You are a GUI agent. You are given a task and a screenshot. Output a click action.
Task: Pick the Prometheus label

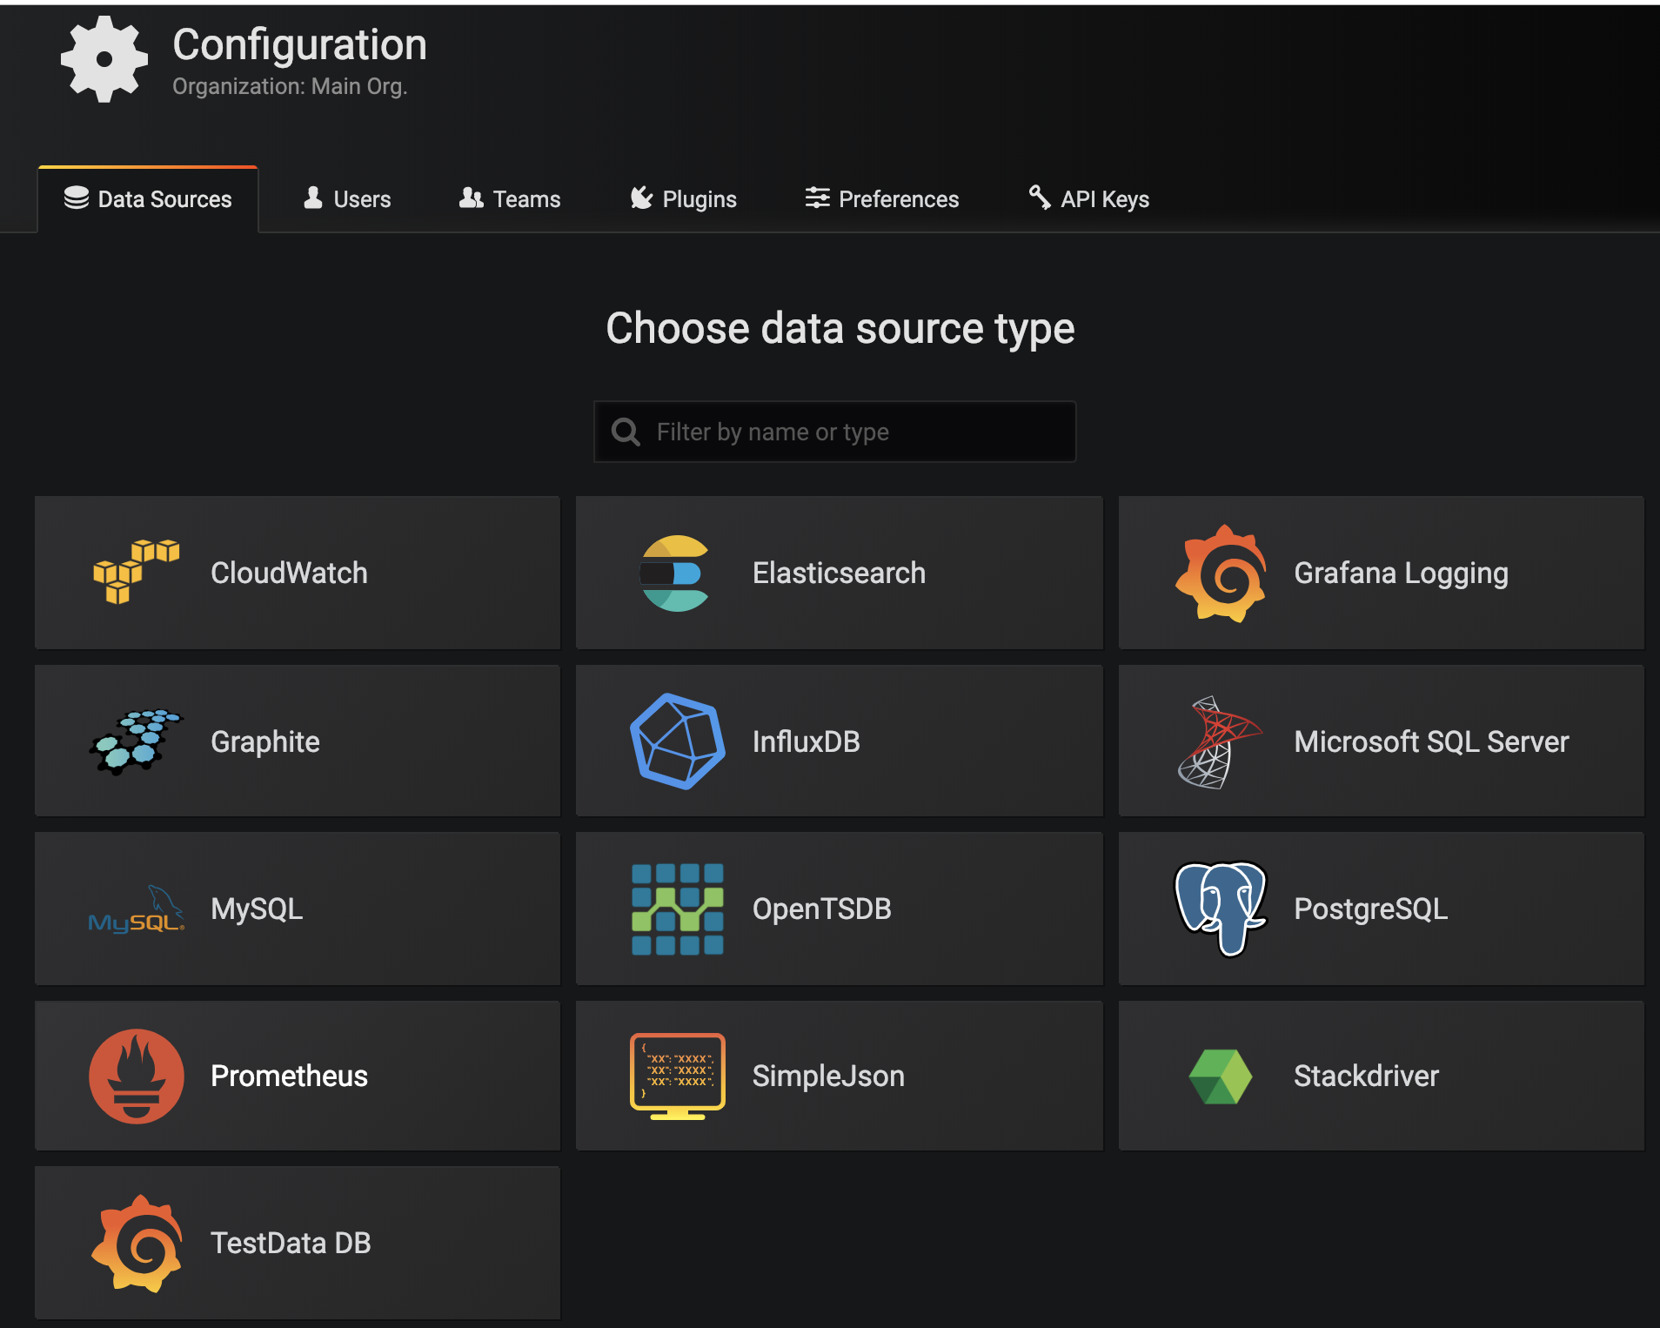(x=289, y=1076)
